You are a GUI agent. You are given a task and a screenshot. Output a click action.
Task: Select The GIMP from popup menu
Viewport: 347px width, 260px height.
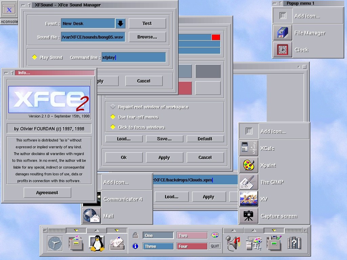click(x=272, y=182)
